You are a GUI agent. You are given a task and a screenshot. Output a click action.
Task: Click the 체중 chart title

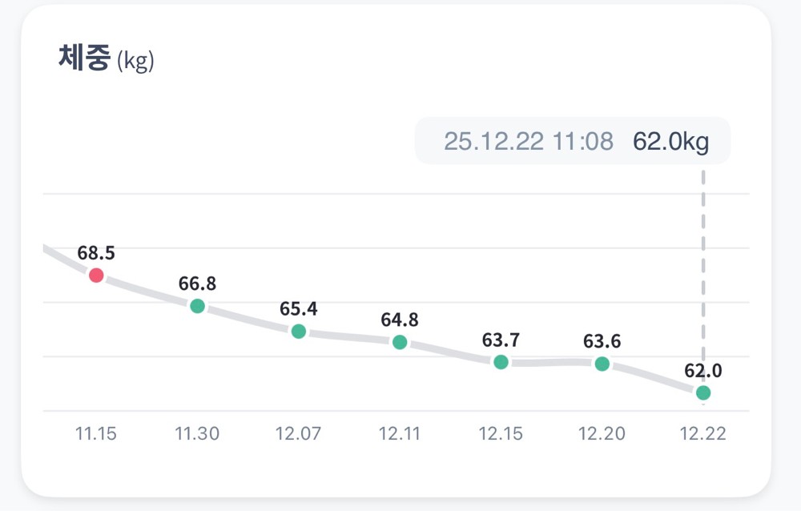[83, 58]
